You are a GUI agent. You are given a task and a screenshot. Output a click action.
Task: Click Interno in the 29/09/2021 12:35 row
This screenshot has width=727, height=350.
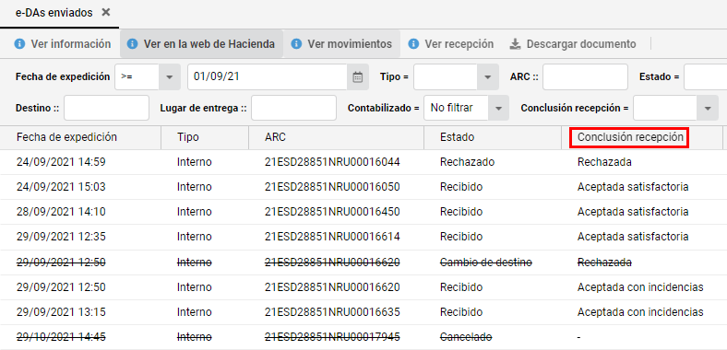coord(195,237)
